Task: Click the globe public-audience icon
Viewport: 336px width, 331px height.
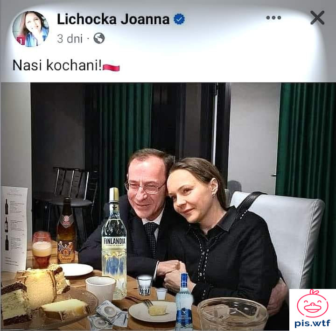Action: tap(99, 38)
